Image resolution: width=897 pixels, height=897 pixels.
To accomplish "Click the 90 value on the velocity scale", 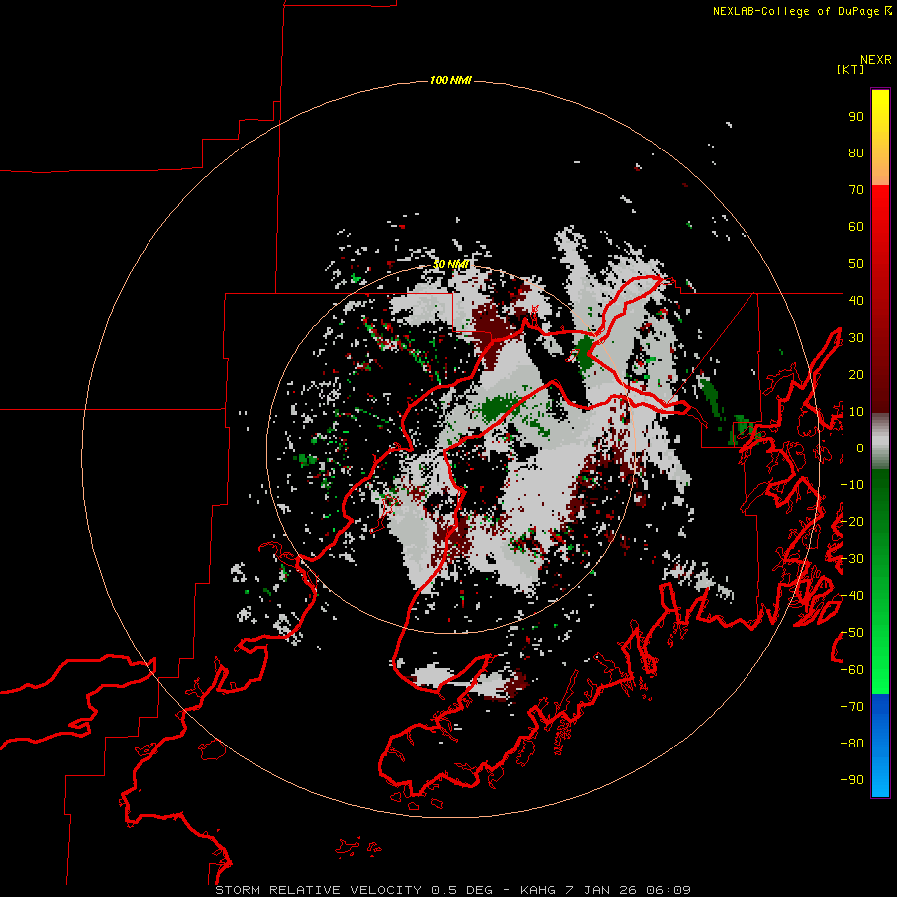I will (856, 117).
